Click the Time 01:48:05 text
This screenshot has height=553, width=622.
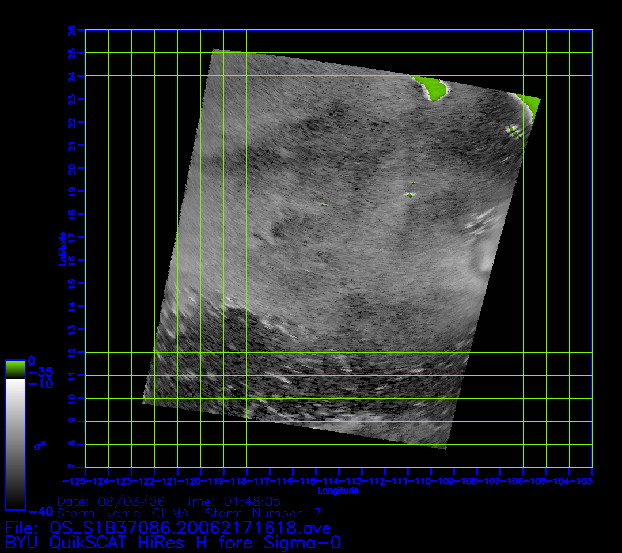coord(232,501)
